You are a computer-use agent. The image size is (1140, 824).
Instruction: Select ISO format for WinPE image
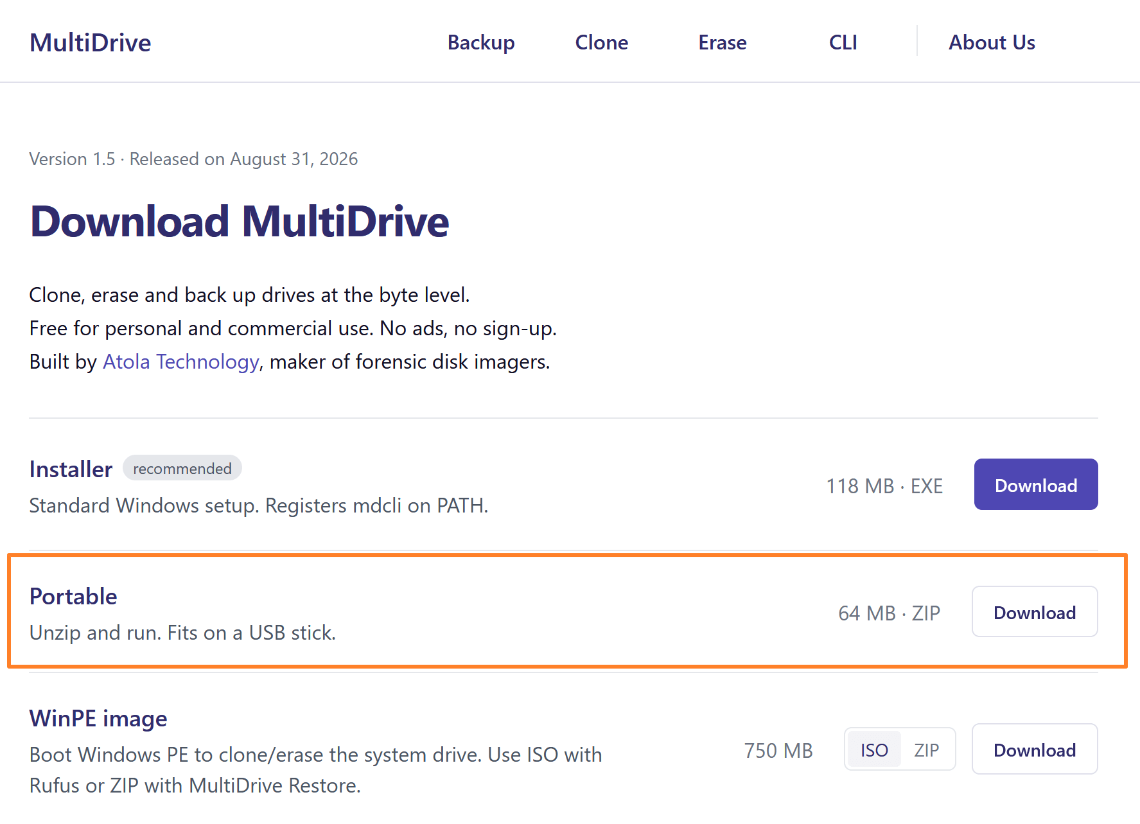874,749
